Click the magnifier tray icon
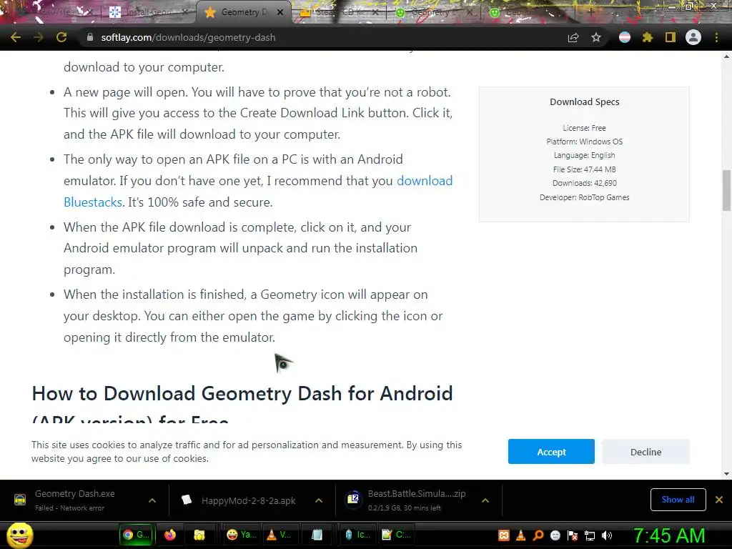Screen dimensions: 732x549 (x=538, y=535)
